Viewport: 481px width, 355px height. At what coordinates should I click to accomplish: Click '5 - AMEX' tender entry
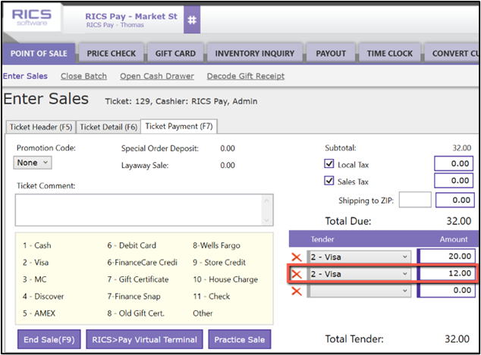[39, 313]
